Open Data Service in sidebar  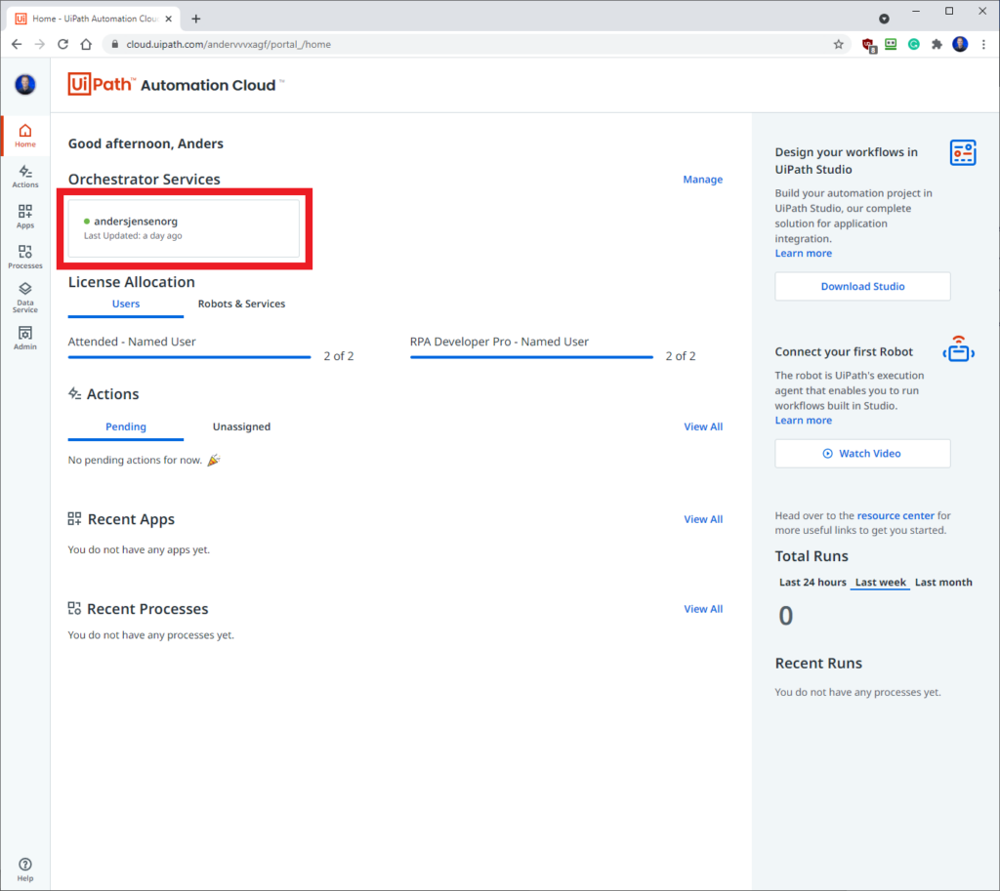click(24, 298)
